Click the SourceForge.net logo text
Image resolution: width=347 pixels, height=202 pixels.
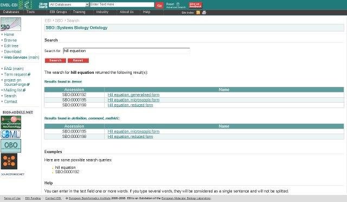point(12,174)
